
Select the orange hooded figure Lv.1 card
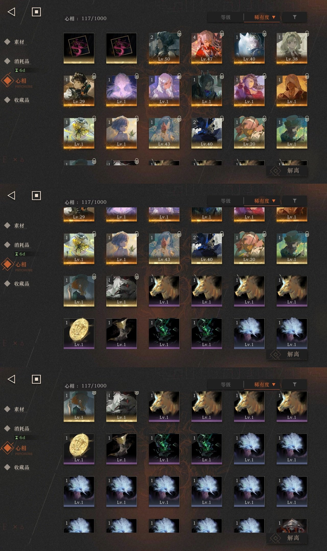tap(292, 91)
